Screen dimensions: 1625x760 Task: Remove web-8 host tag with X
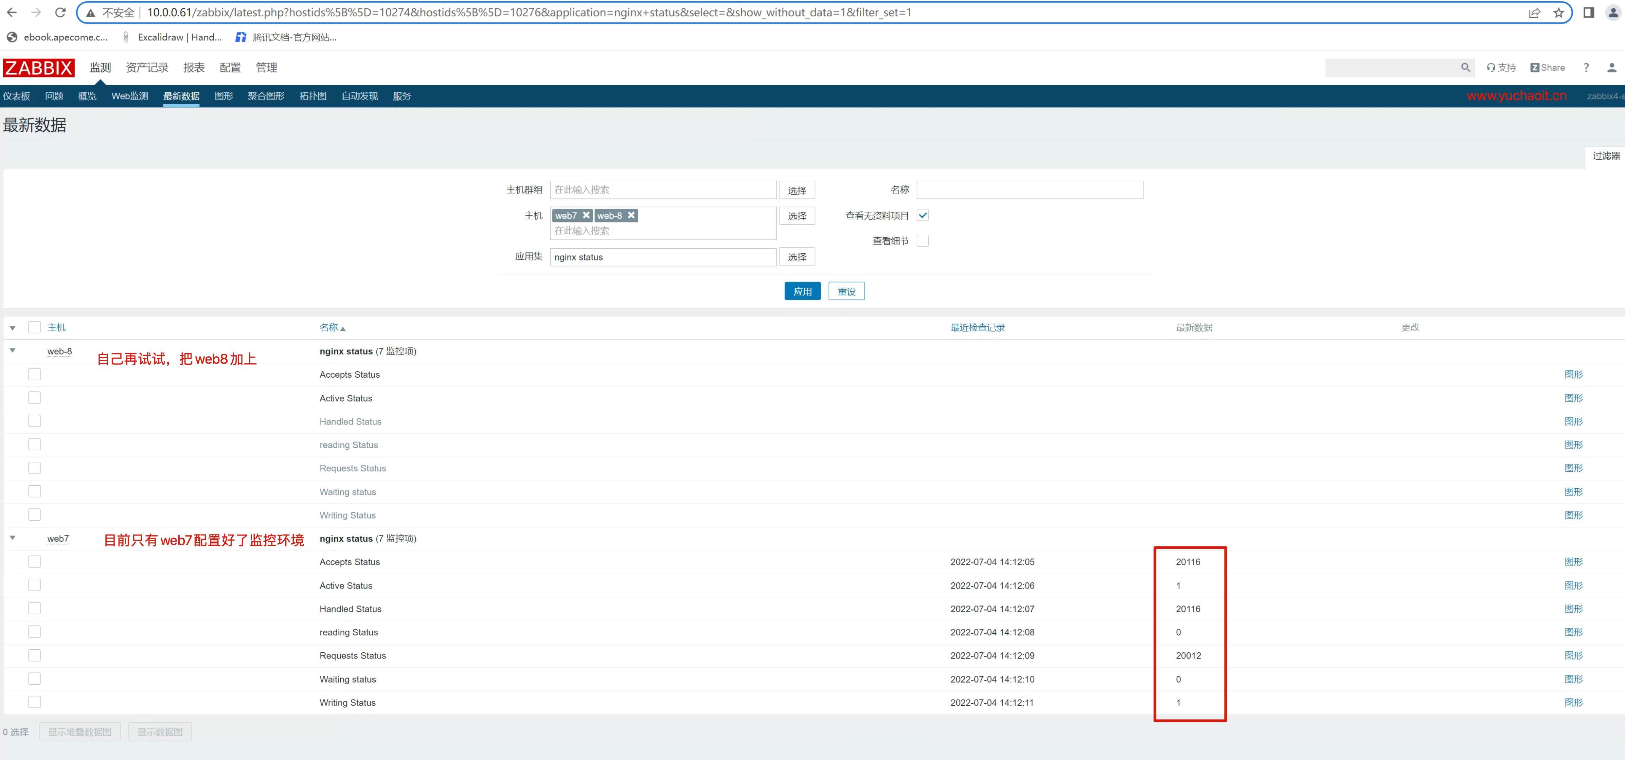(631, 215)
